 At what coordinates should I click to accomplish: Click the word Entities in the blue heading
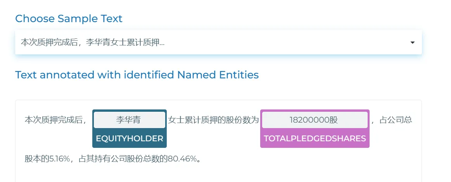239,75
